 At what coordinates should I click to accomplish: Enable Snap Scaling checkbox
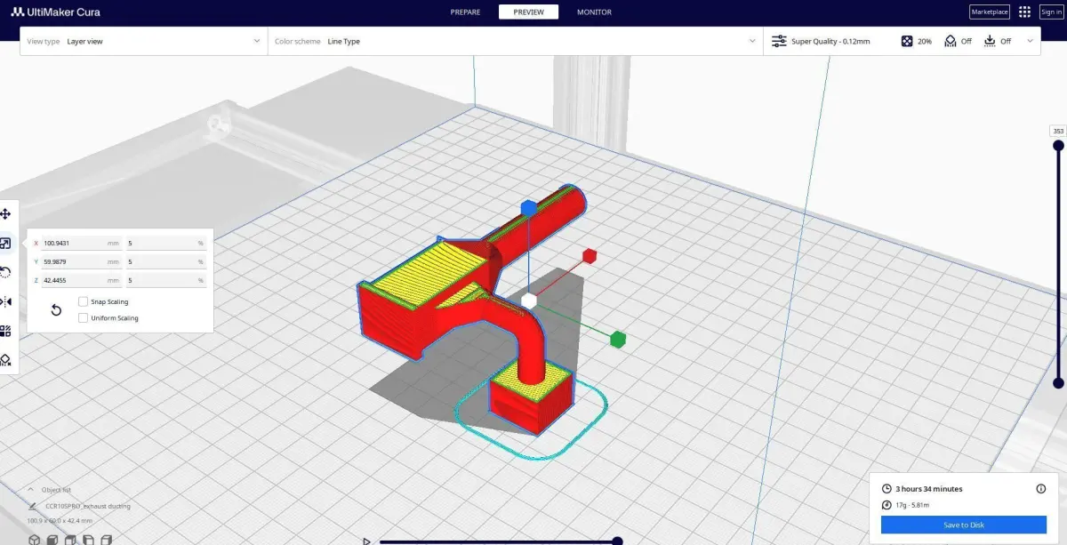point(83,301)
